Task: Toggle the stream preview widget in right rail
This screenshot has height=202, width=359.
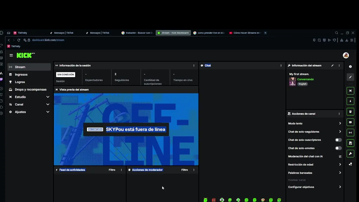Action: [350, 91]
